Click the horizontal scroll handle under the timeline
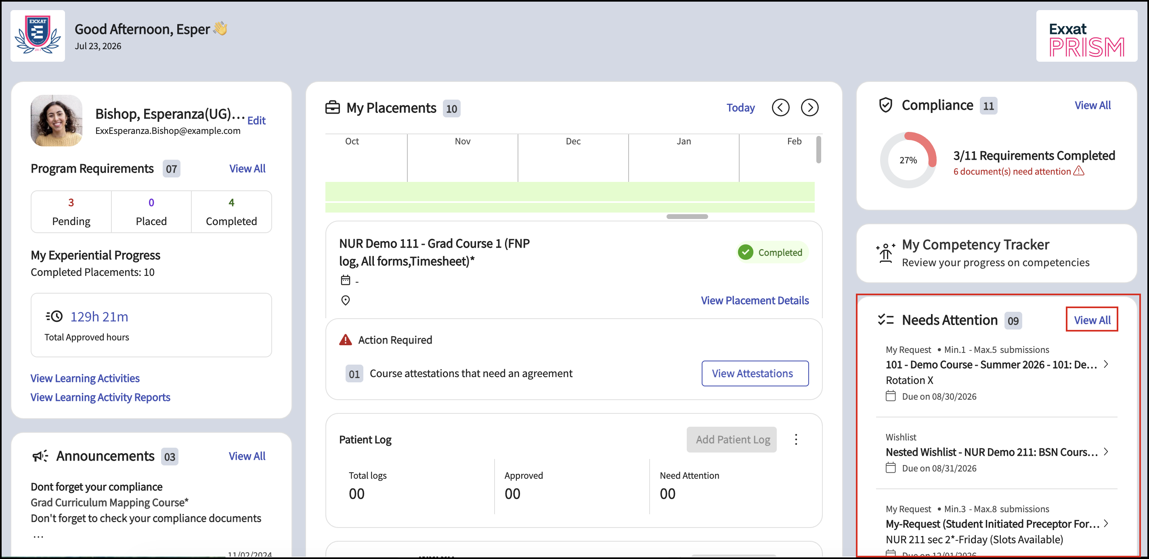1149x559 pixels. point(687,217)
